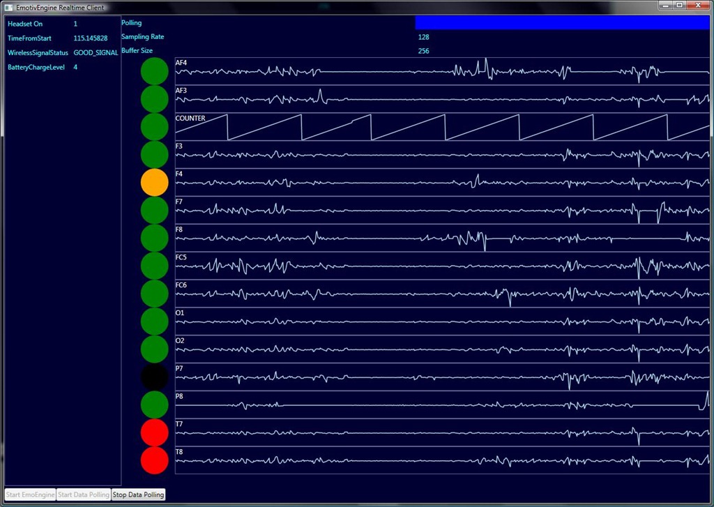Viewport: 714px width, 507px height.
Task: Click the EmotivEngine window title bar icon
Action: [x=8, y=6]
